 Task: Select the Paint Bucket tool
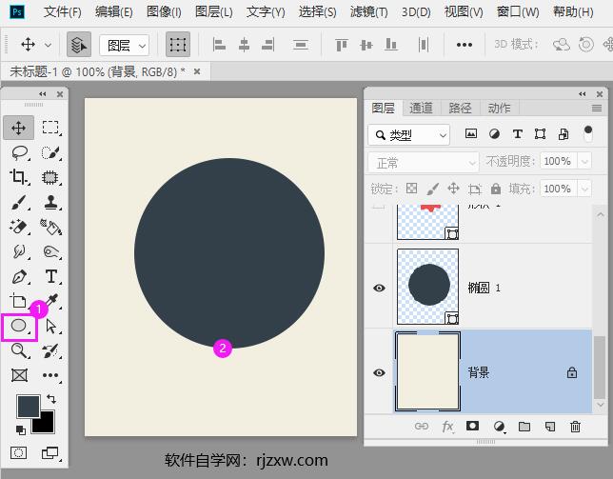pos(50,227)
